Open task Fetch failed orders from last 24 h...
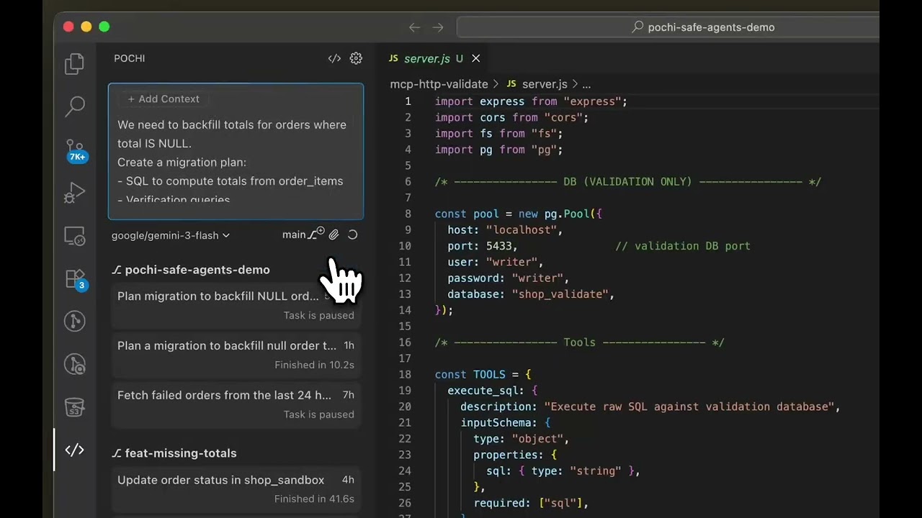Screen dimensions: 922x518 click(x=236, y=404)
